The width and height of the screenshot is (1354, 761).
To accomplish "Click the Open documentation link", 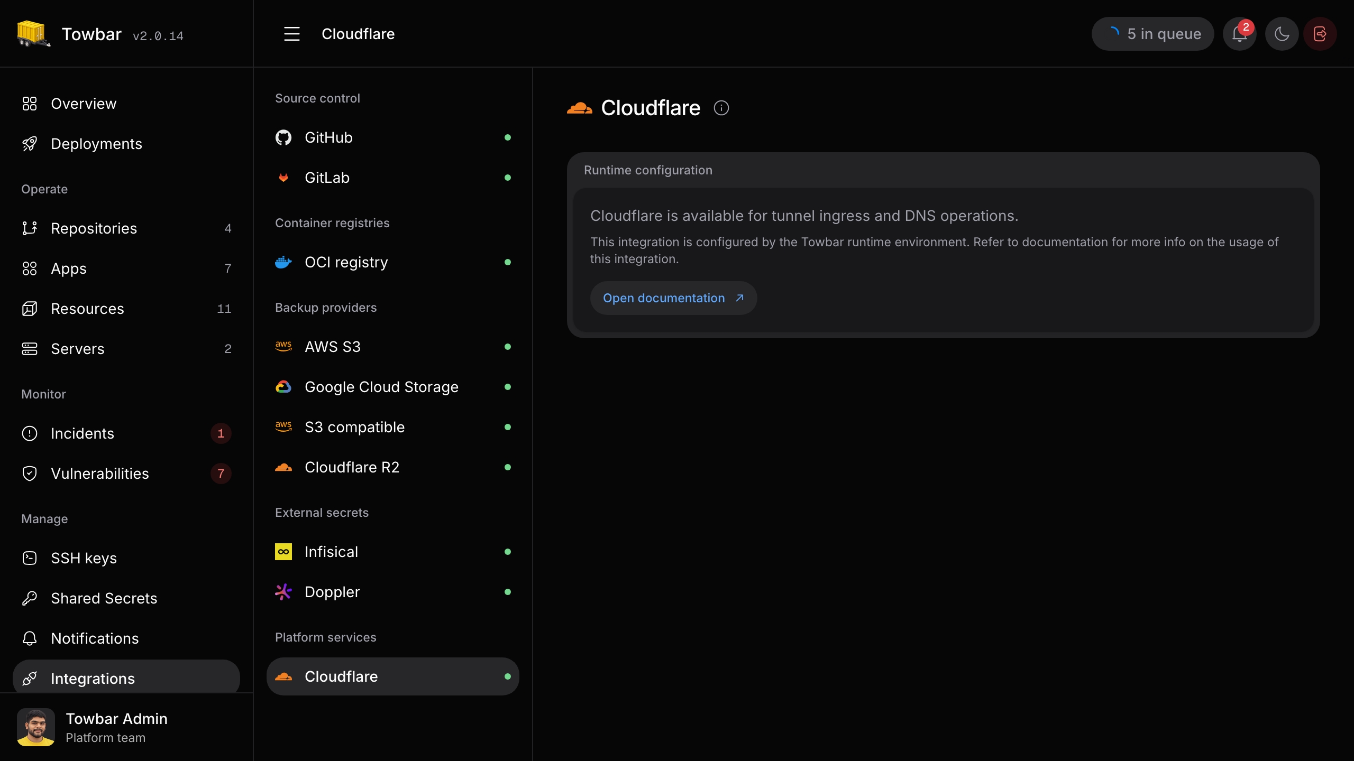I will (x=673, y=298).
